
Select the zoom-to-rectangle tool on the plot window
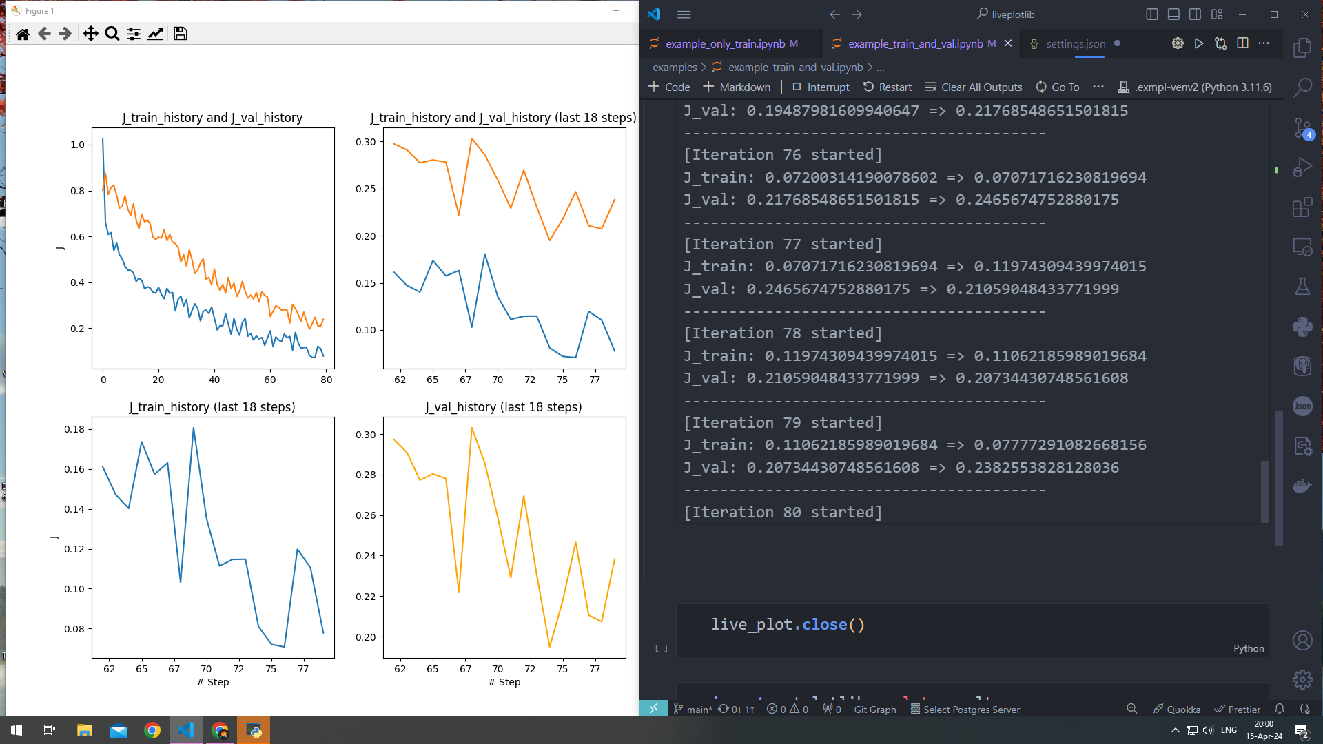click(112, 33)
